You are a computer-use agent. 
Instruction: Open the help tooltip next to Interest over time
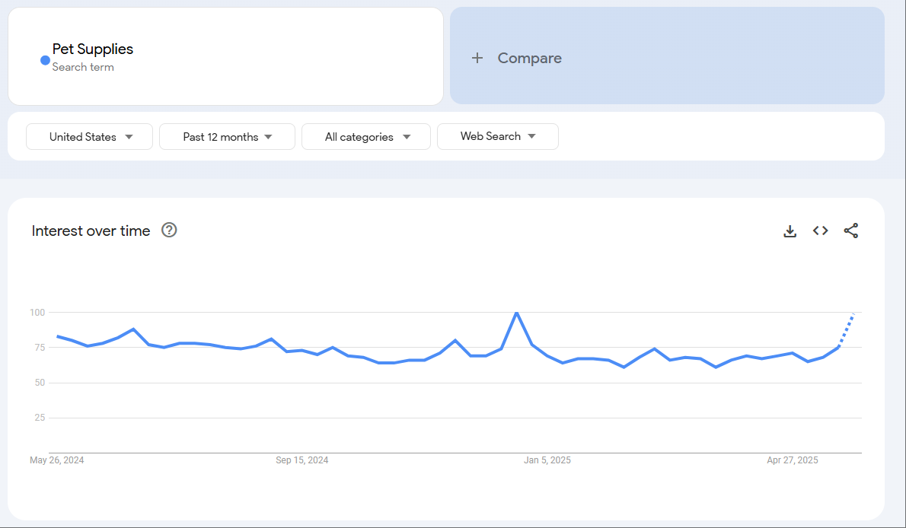coord(168,230)
